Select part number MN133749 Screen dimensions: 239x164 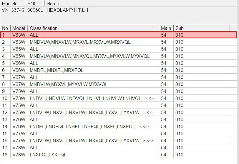pyautogui.click(x=13, y=10)
